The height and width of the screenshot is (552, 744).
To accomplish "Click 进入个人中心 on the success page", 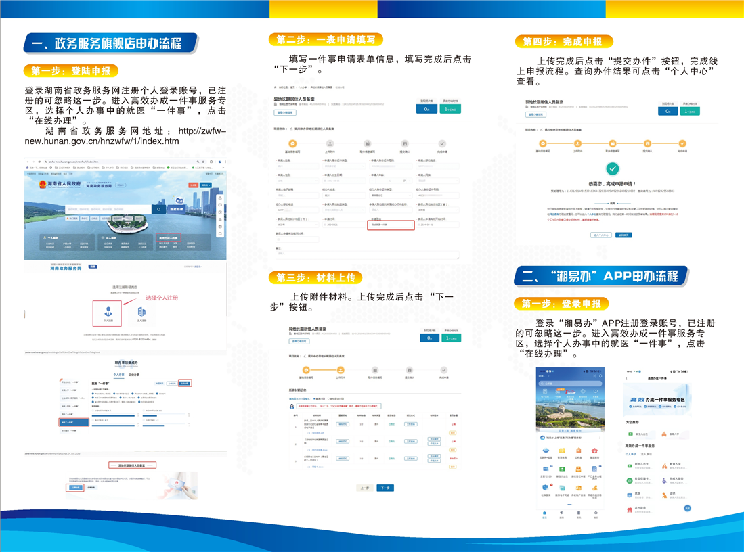I will pos(600,235).
